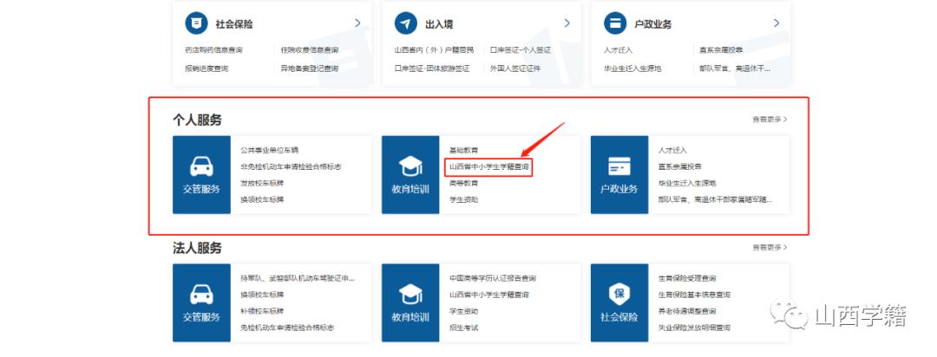Open 异地备案登记查询 link
Viewport: 937px width, 357px height.
click(x=310, y=68)
